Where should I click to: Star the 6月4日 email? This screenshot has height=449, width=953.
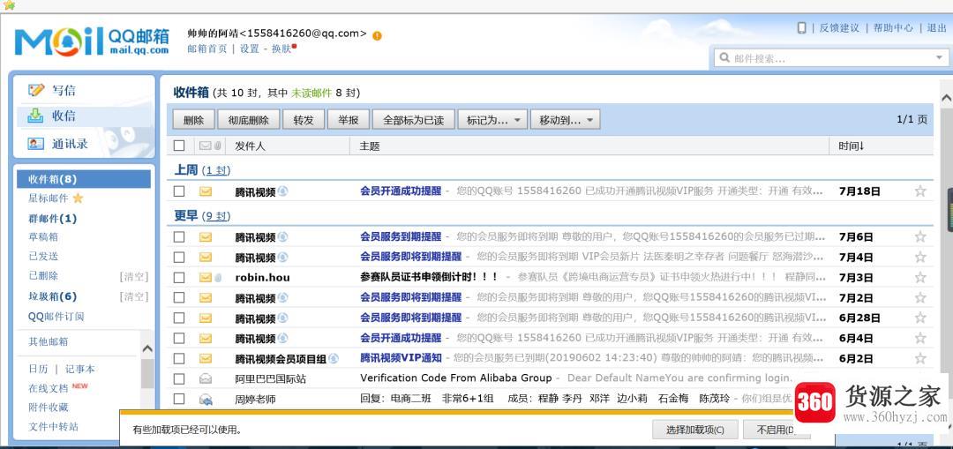[920, 338]
